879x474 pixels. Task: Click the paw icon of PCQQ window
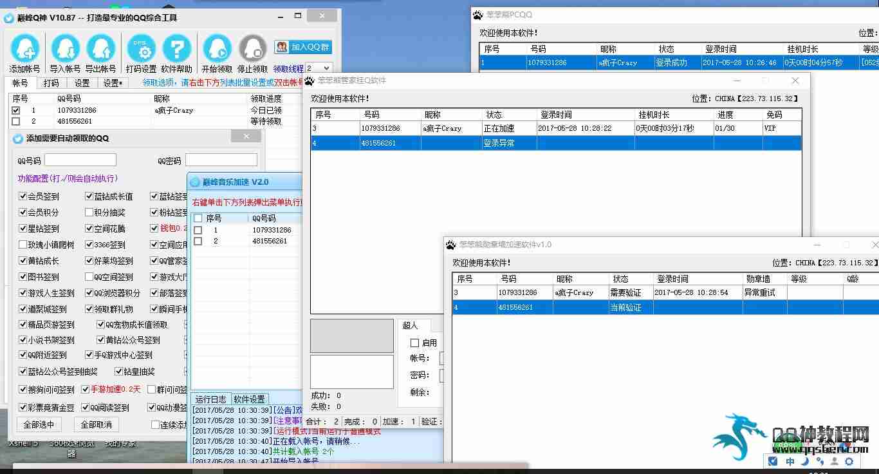click(x=477, y=15)
